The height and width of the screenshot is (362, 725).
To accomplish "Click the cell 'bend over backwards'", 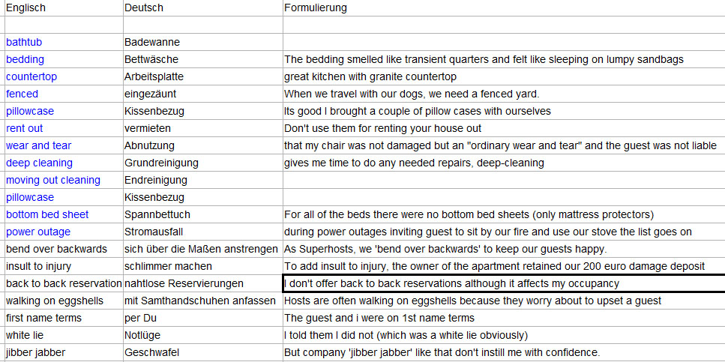I will (64, 249).
